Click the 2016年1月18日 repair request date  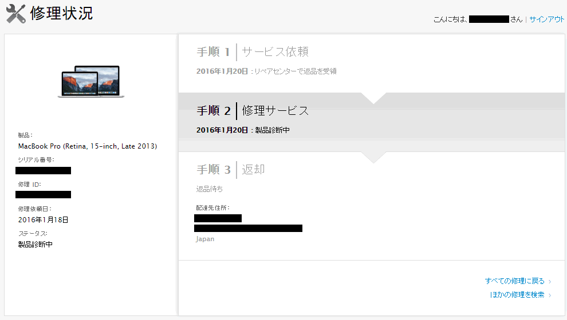[x=43, y=219]
